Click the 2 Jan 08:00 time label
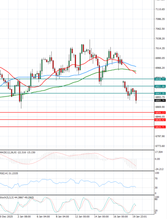The height and width of the screenshot is (219, 167). pyautogui.click(x=24, y=216)
